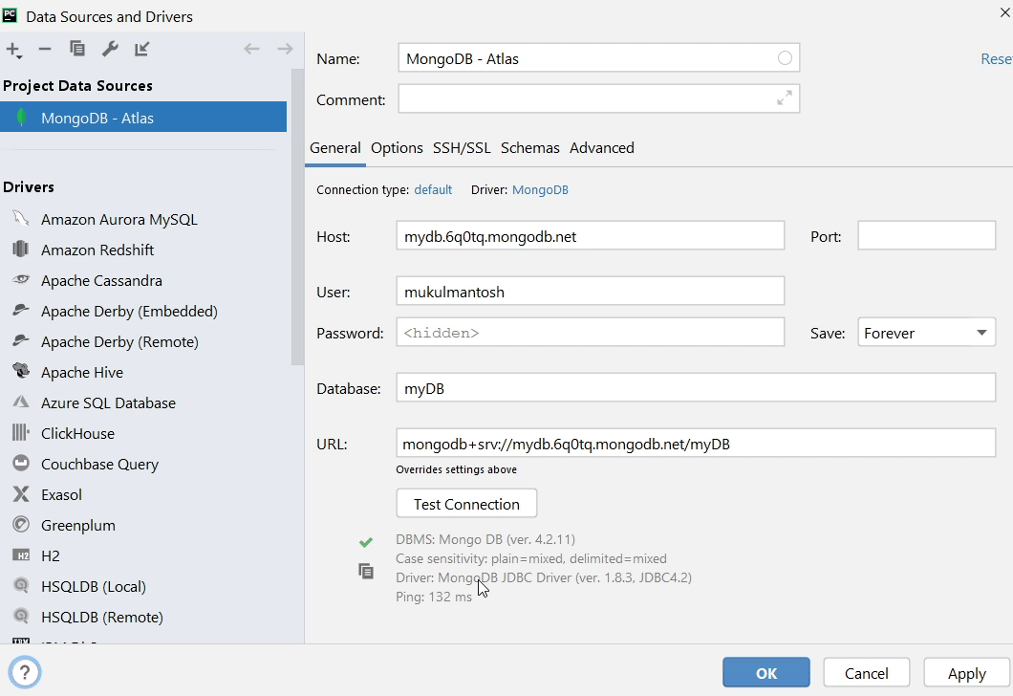The width and height of the screenshot is (1013, 696).
Task: Expand the Comment field using arrows icon
Action: (784, 98)
